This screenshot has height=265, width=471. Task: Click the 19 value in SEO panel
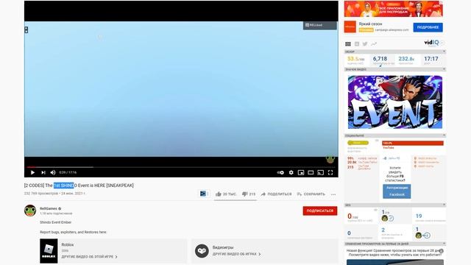click(x=419, y=216)
